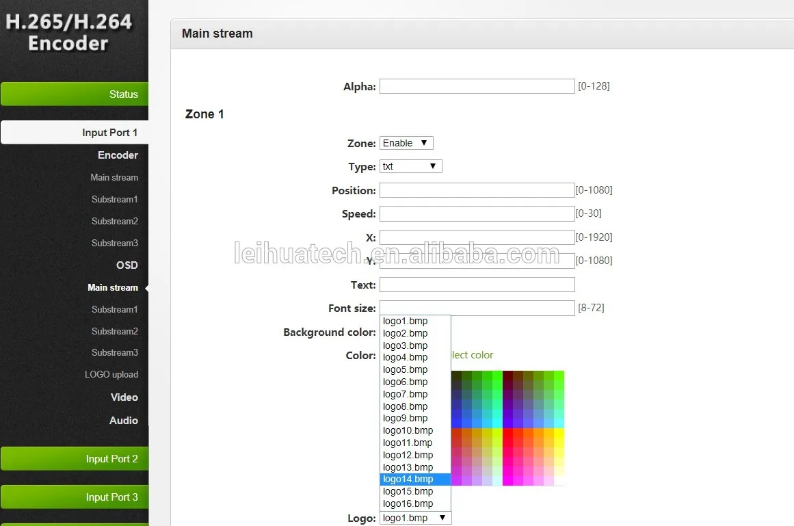
Task: Choose logo6.bmp from the list
Action: 415,382
